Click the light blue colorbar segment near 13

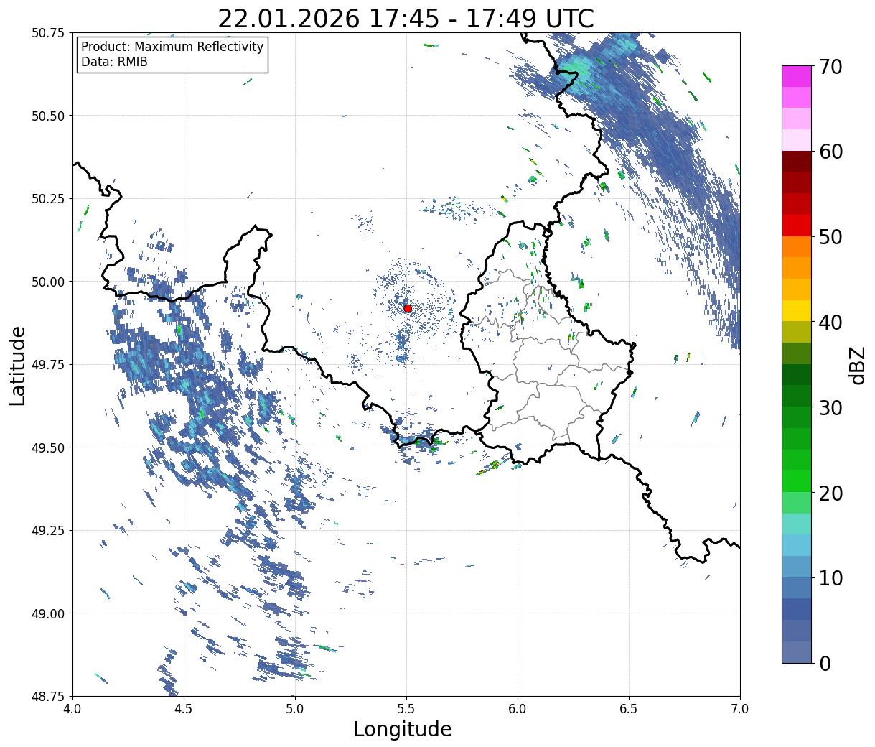(x=797, y=545)
